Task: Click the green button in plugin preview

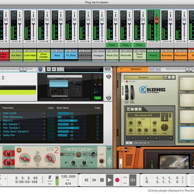Action: (x=97, y=98)
